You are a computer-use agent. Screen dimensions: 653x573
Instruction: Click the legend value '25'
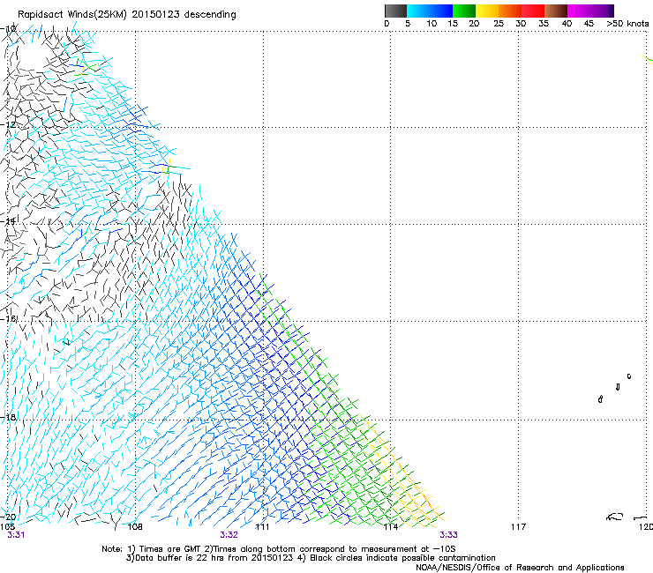pos(499,24)
